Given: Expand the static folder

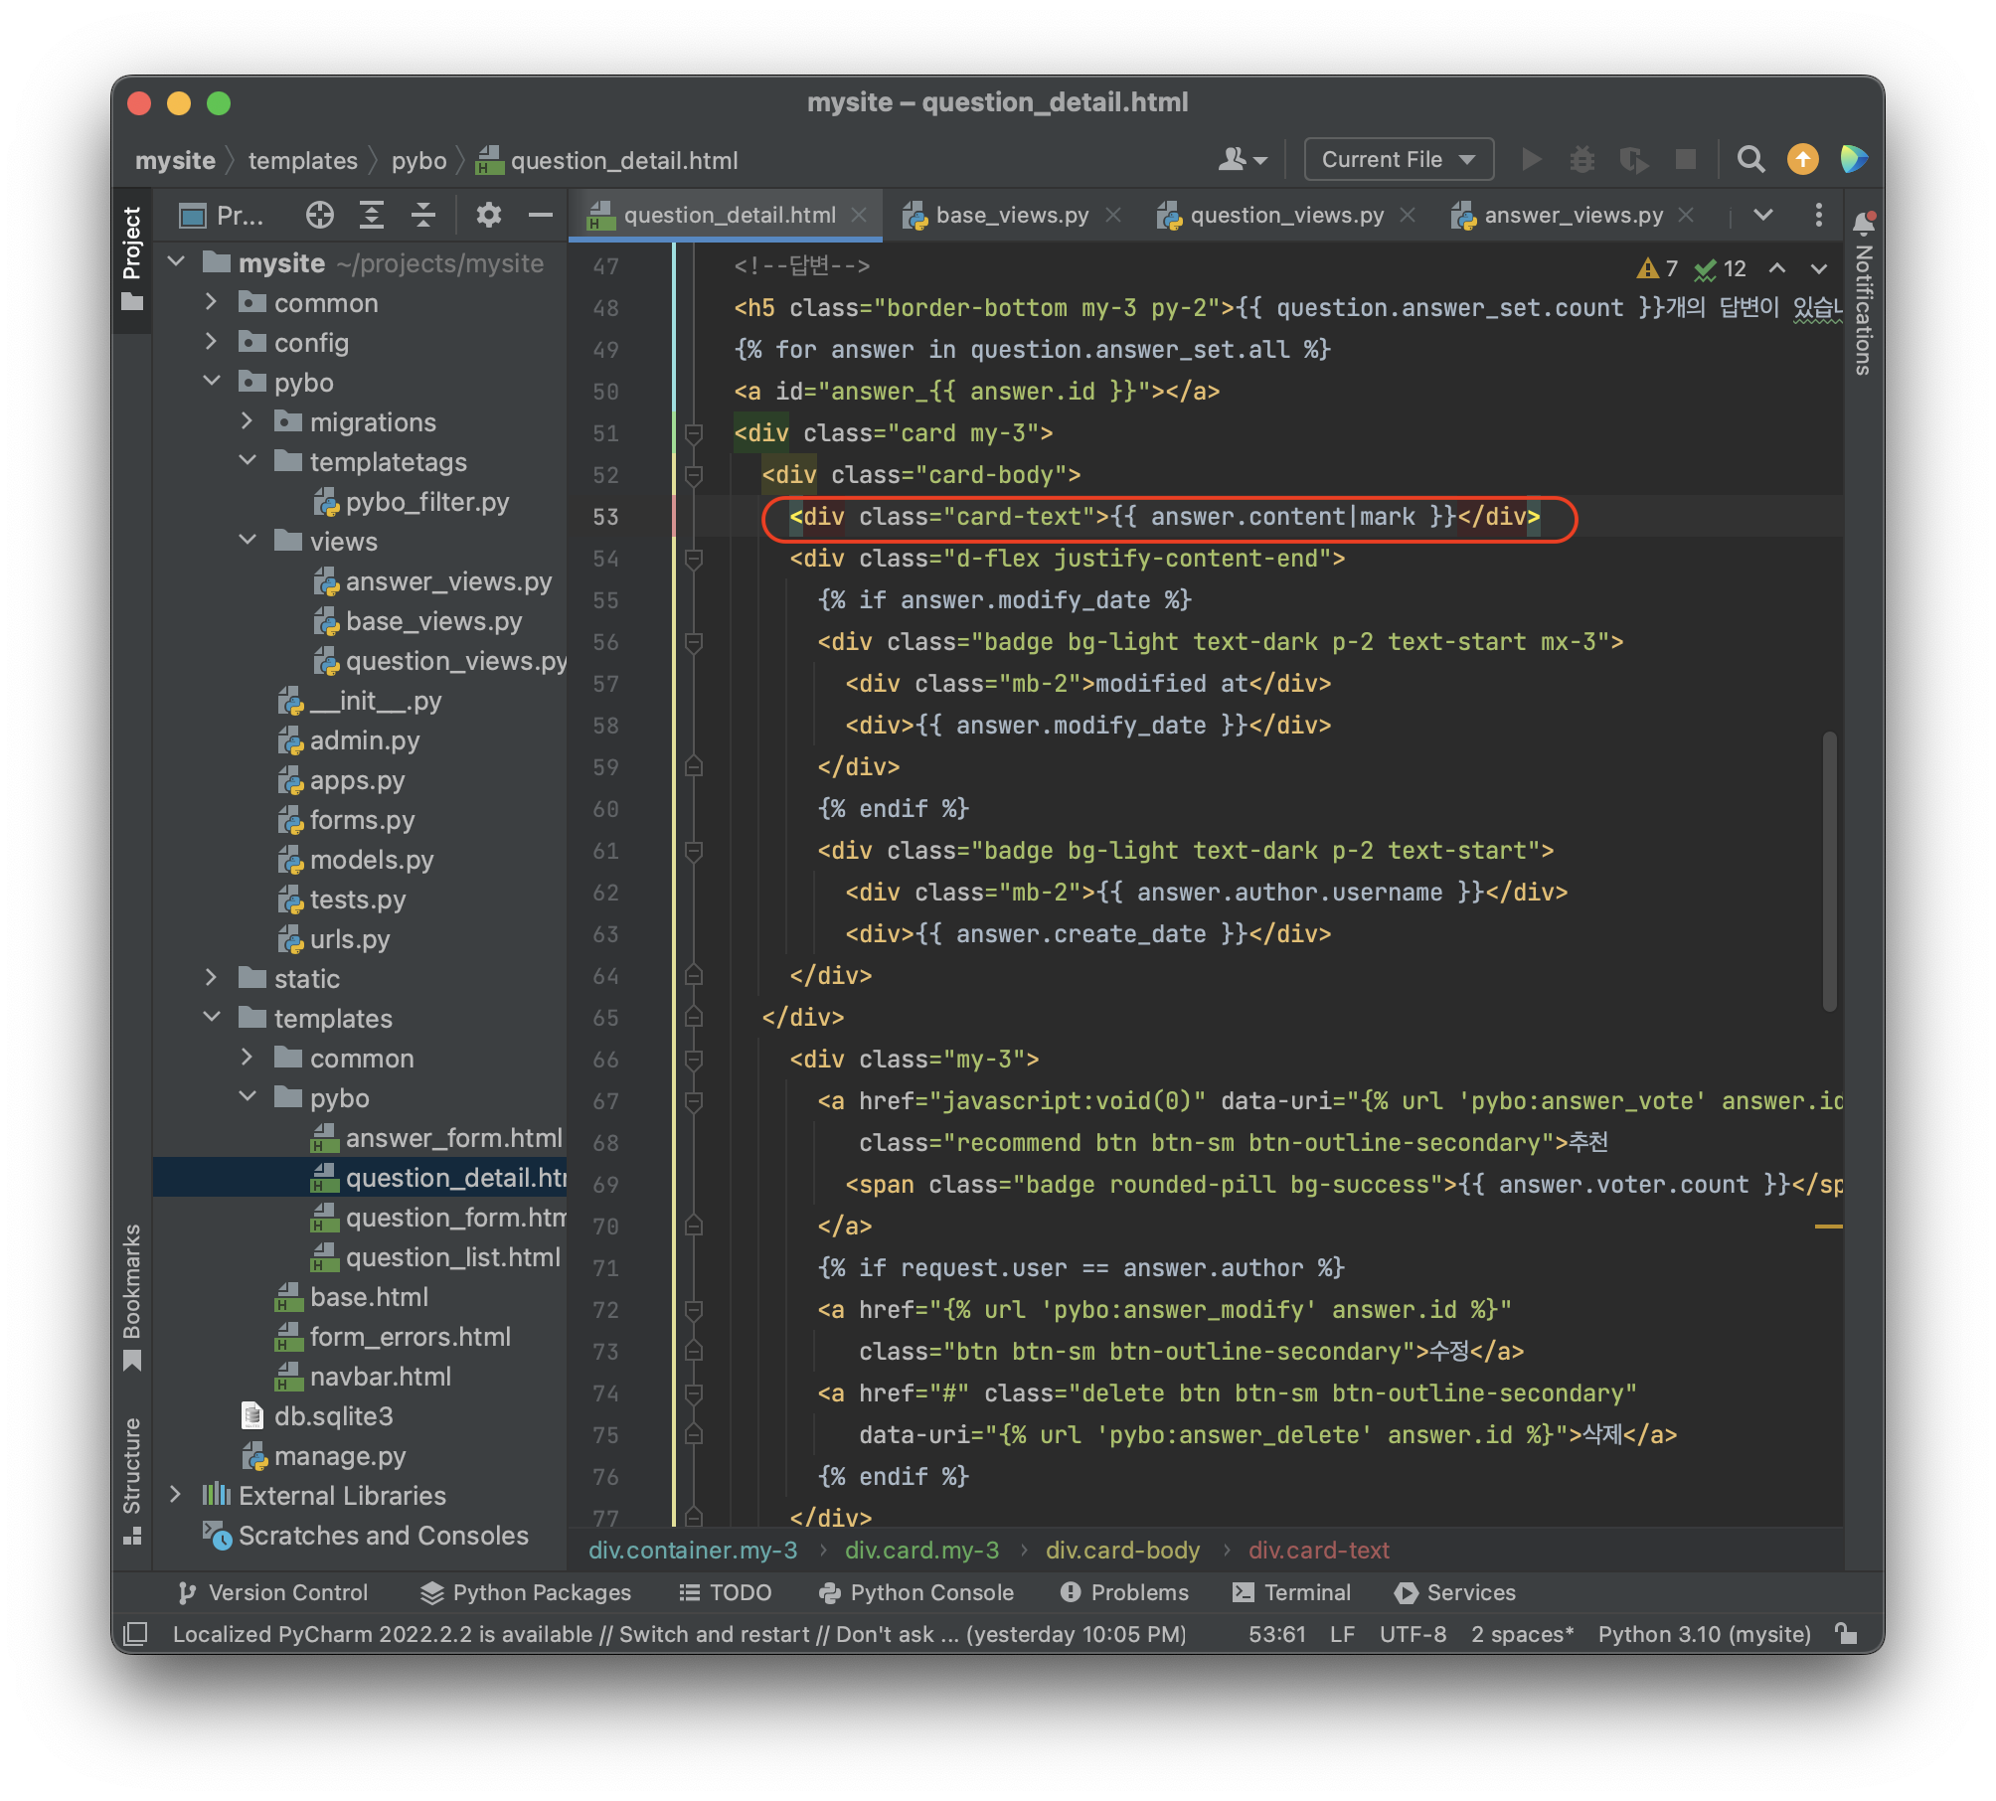Looking at the screenshot, I should coord(211,978).
